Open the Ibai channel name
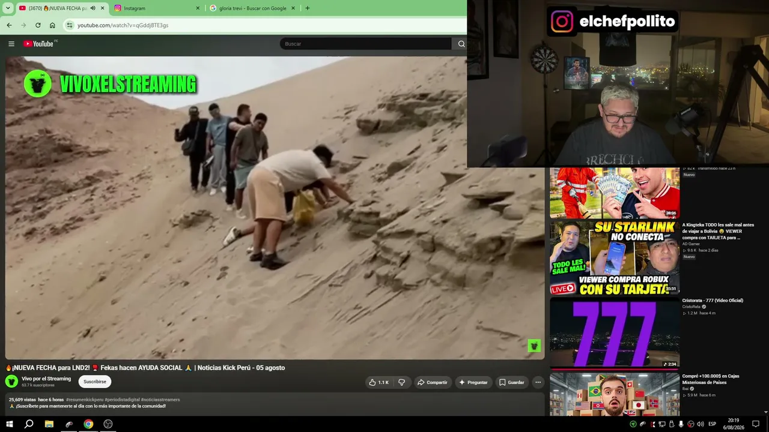Viewport: 769px width, 432px height. (685, 389)
